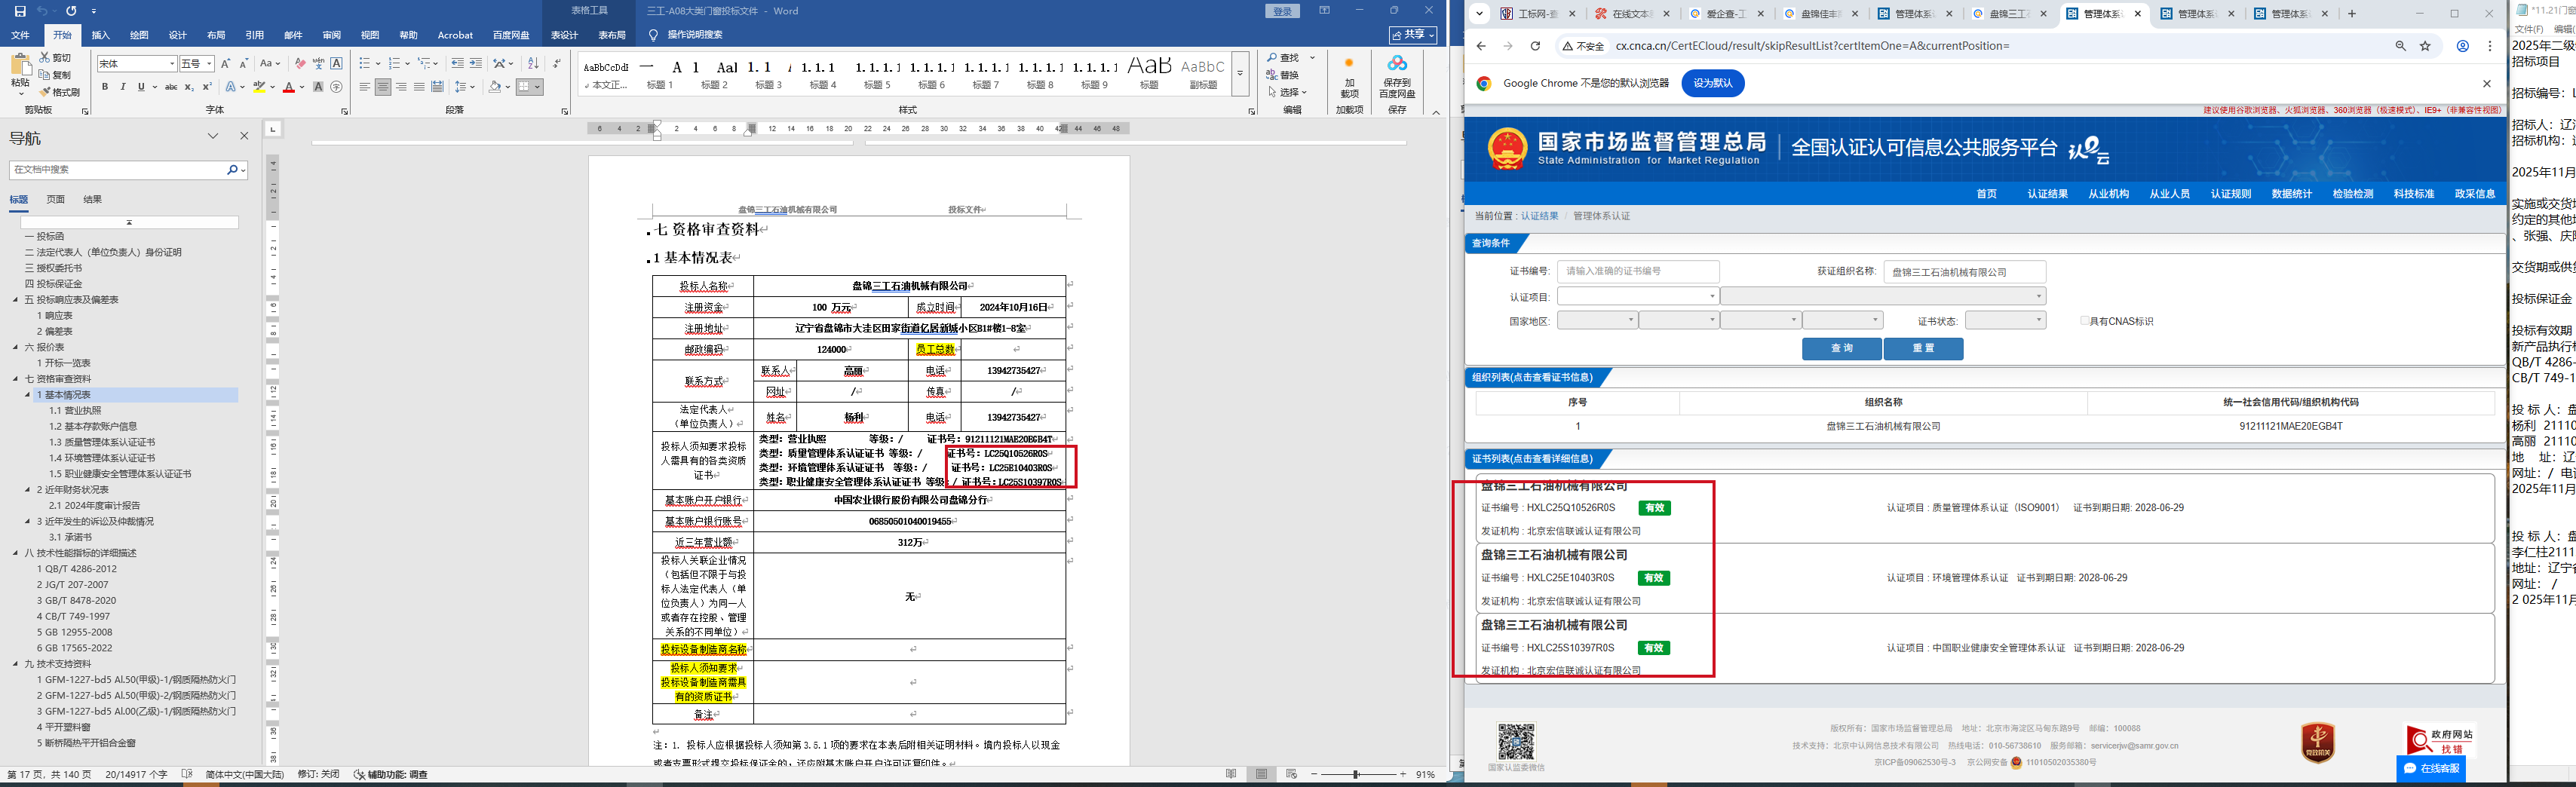Sort the selection with the A-Z icon
The height and width of the screenshot is (787, 2576).
click(533, 63)
